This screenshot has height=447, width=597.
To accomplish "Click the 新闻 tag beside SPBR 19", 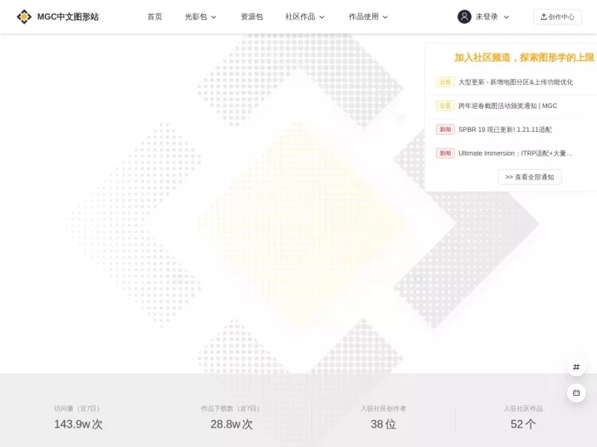I will pos(445,130).
